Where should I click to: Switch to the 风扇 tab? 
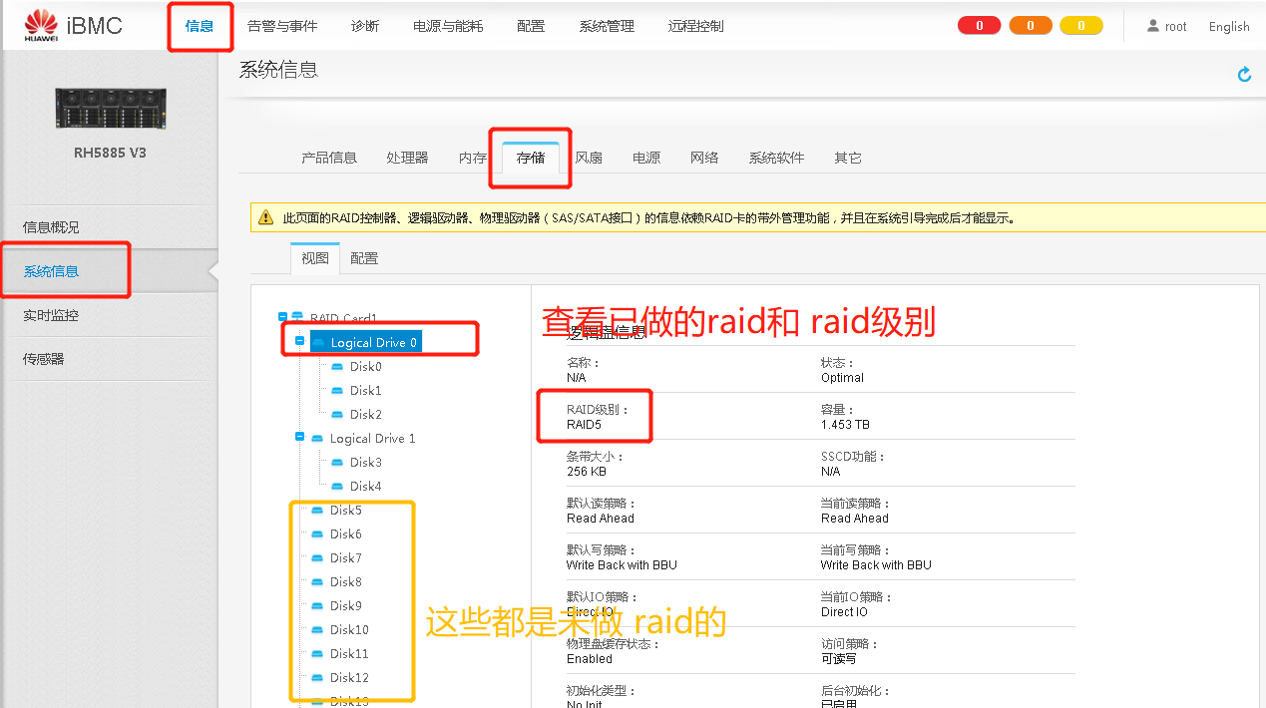[x=589, y=158]
